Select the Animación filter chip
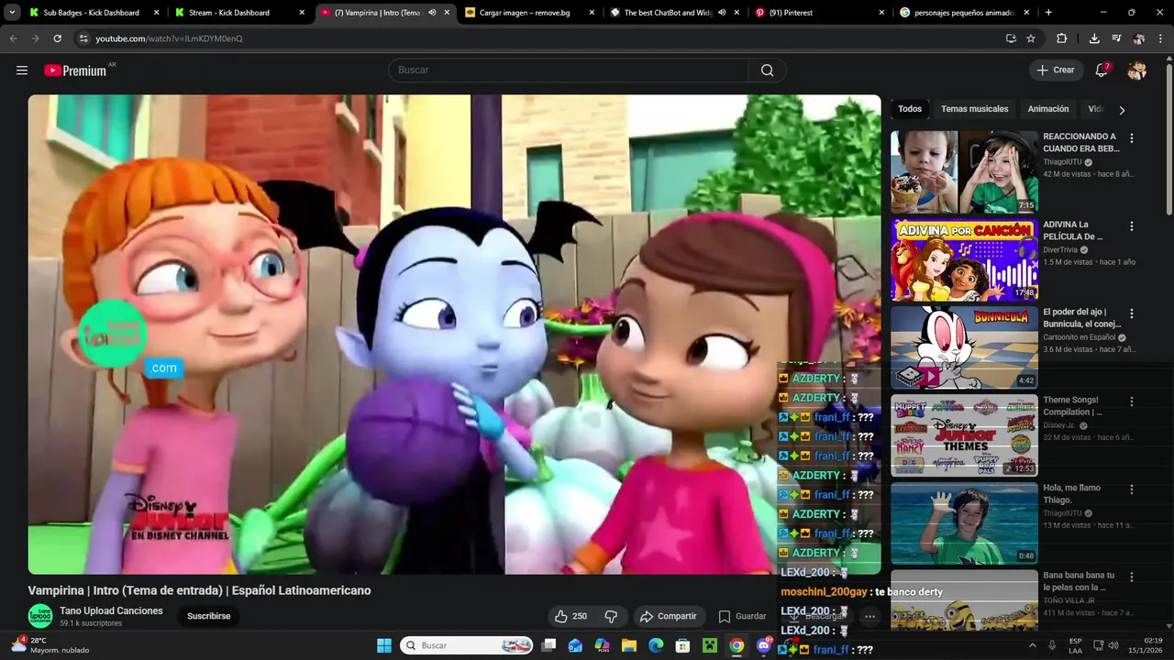1174x660 pixels. [1048, 109]
